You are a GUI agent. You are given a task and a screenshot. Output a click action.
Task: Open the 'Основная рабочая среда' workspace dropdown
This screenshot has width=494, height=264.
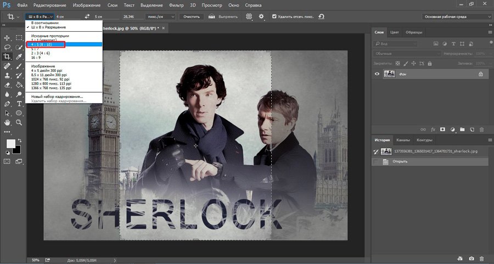click(457, 16)
